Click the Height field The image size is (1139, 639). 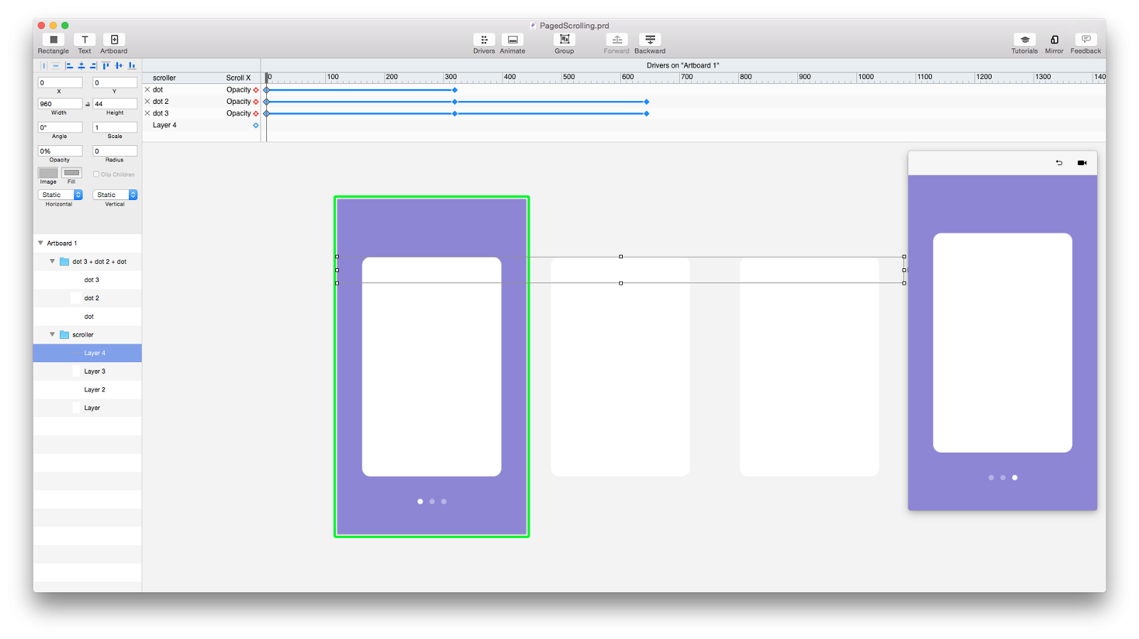pyautogui.click(x=115, y=104)
